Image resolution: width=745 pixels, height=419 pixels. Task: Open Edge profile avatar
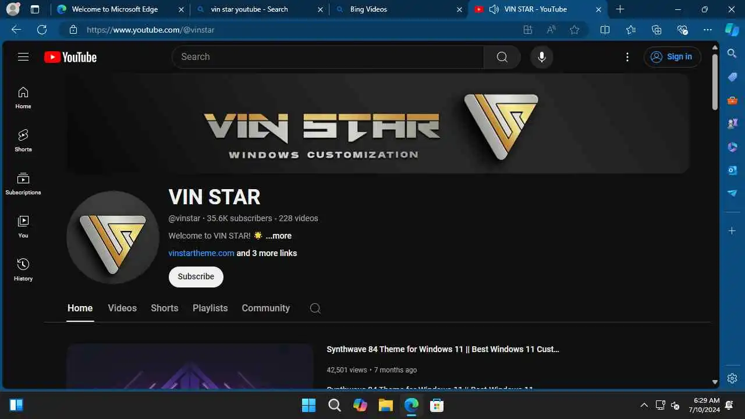pyautogui.click(x=13, y=9)
